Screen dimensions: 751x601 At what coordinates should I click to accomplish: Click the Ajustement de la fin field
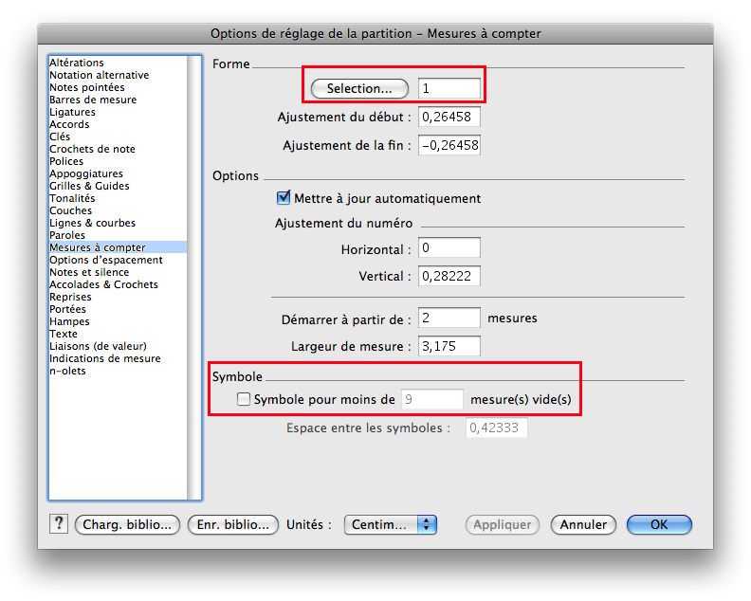(449, 145)
